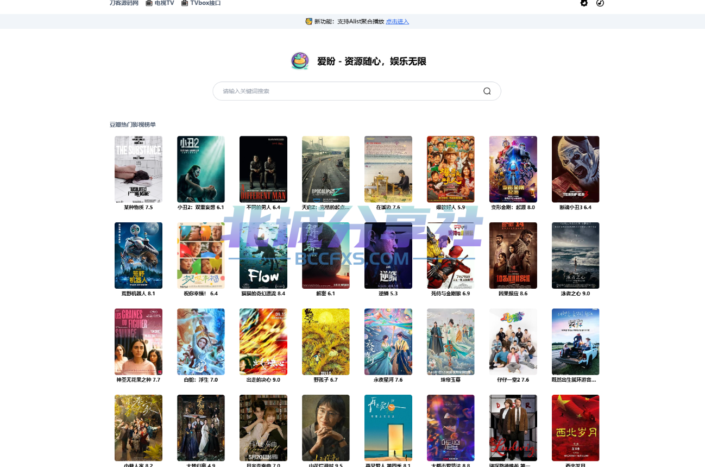Open the 泳者之心 ocean poster
The width and height of the screenshot is (705, 467).
coord(576,256)
